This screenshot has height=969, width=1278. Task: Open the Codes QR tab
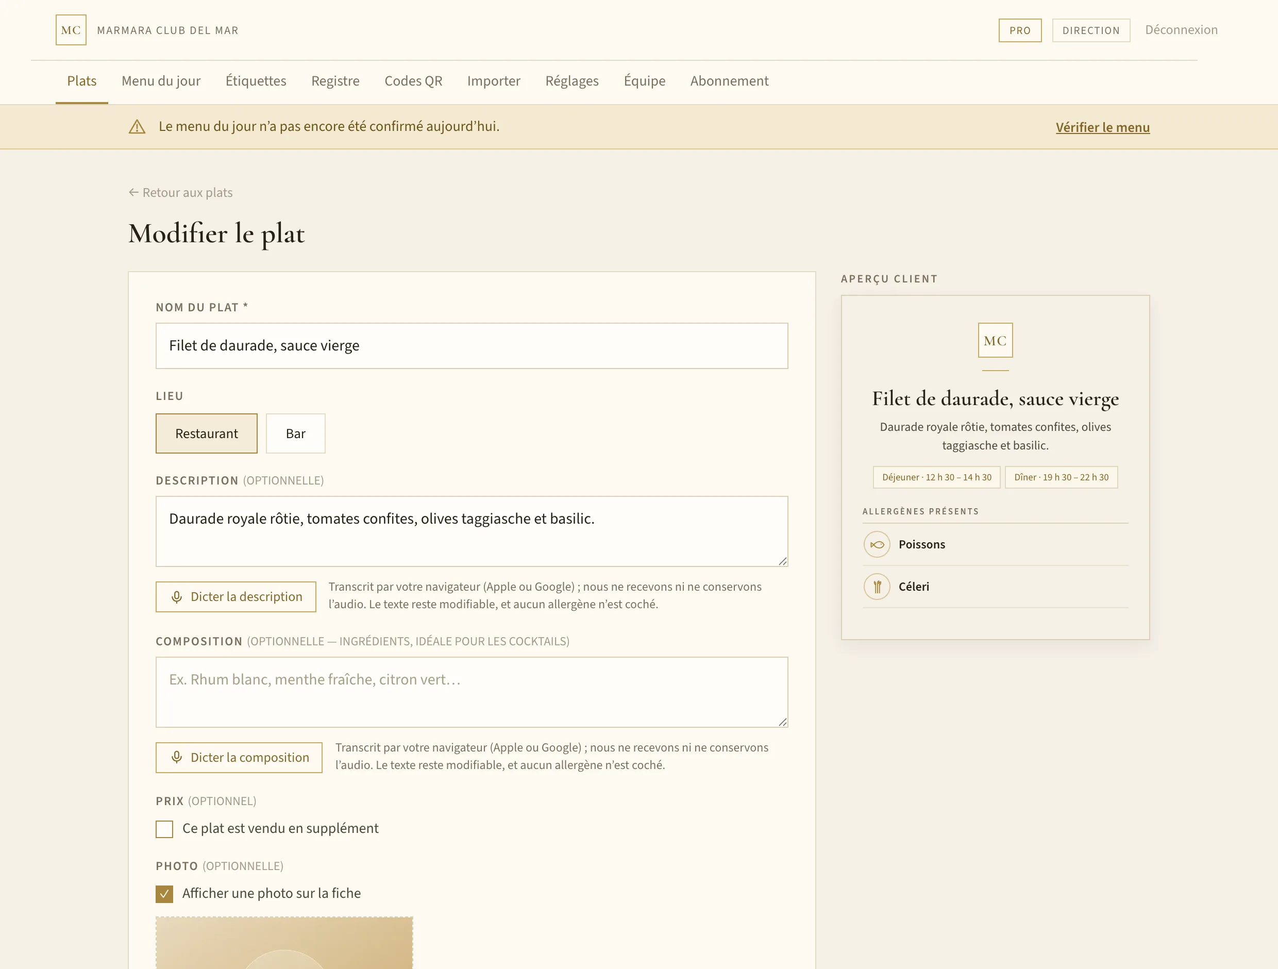(x=414, y=81)
